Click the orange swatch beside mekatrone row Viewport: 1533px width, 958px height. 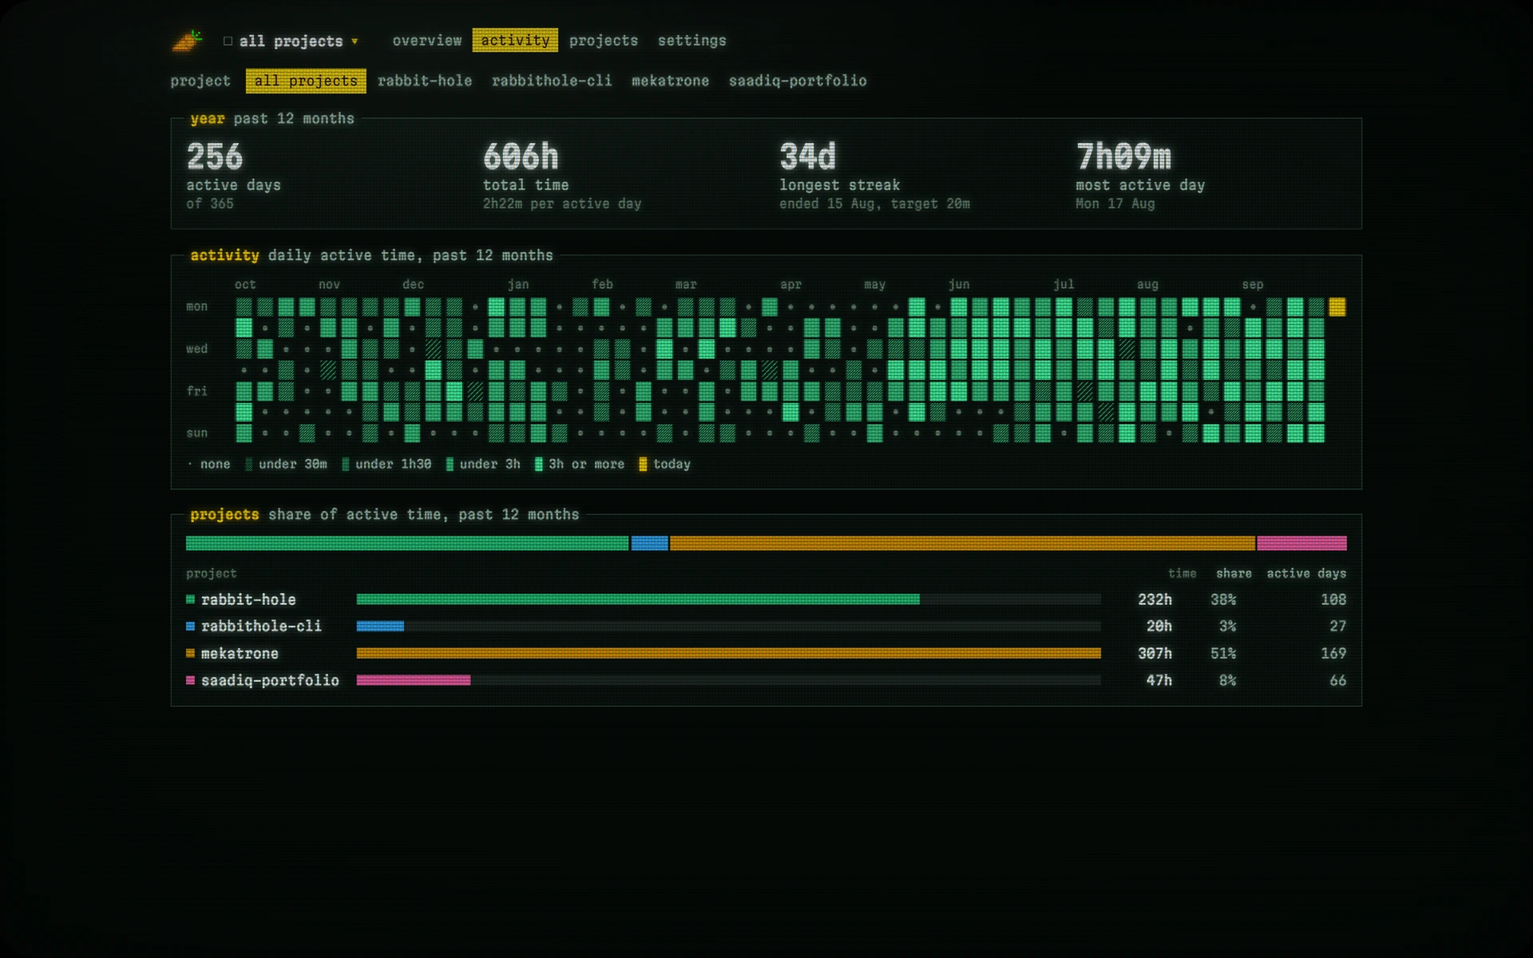[190, 653]
